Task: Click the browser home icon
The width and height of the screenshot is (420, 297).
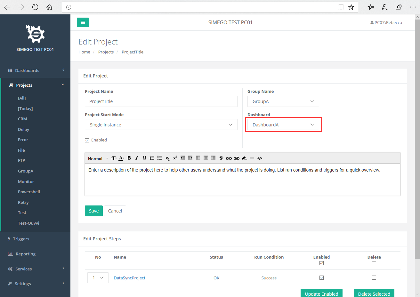Action: 49,7
